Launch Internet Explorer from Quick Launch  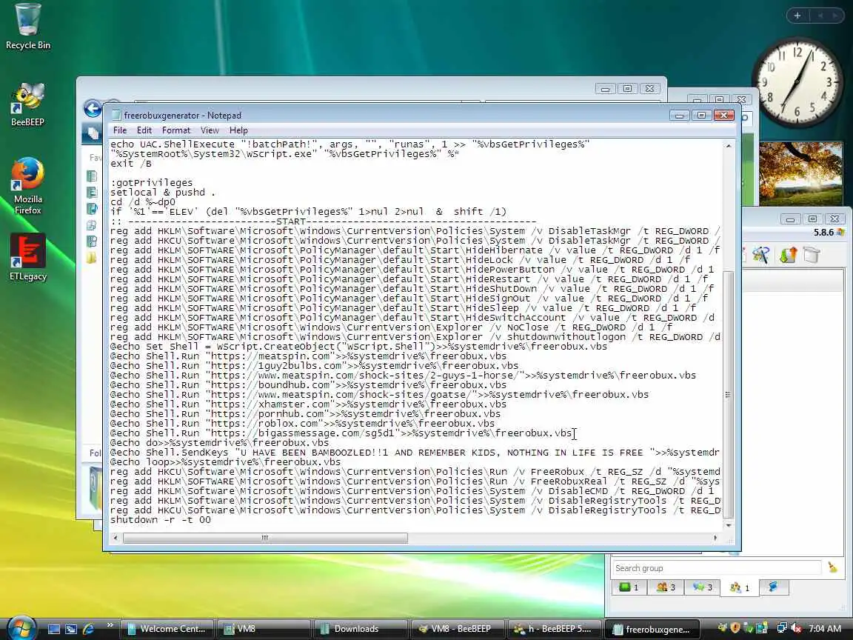88,629
